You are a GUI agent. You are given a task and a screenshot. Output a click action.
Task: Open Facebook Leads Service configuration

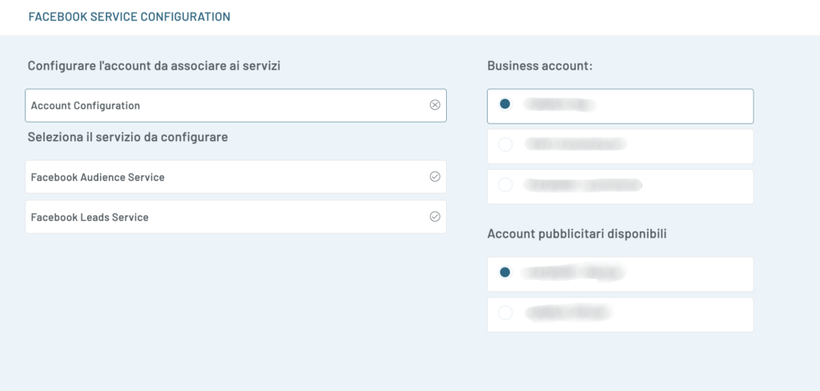tap(236, 216)
